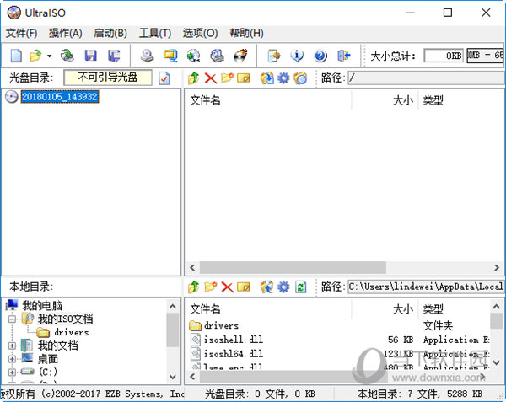Click the Convert image format icon
The height and width of the screenshot is (402, 506).
click(x=194, y=56)
